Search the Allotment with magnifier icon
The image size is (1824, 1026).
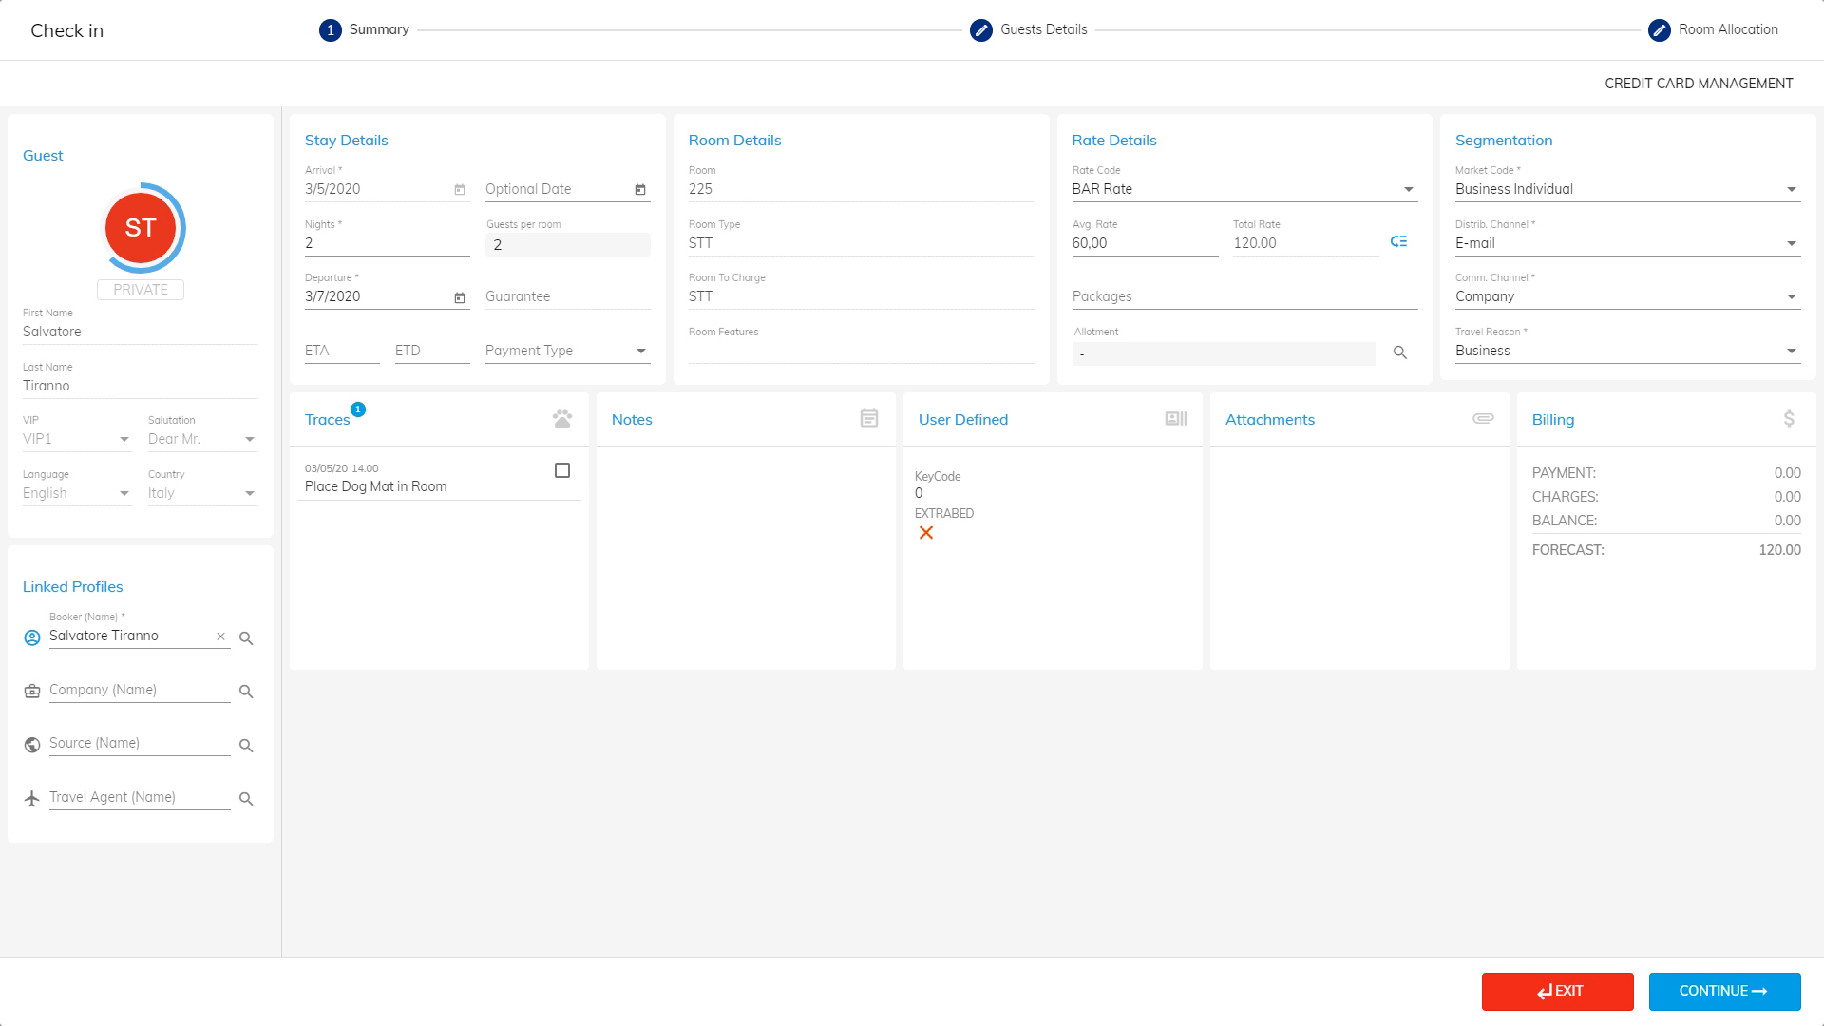pyautogui.click(x=1399, y=352)
